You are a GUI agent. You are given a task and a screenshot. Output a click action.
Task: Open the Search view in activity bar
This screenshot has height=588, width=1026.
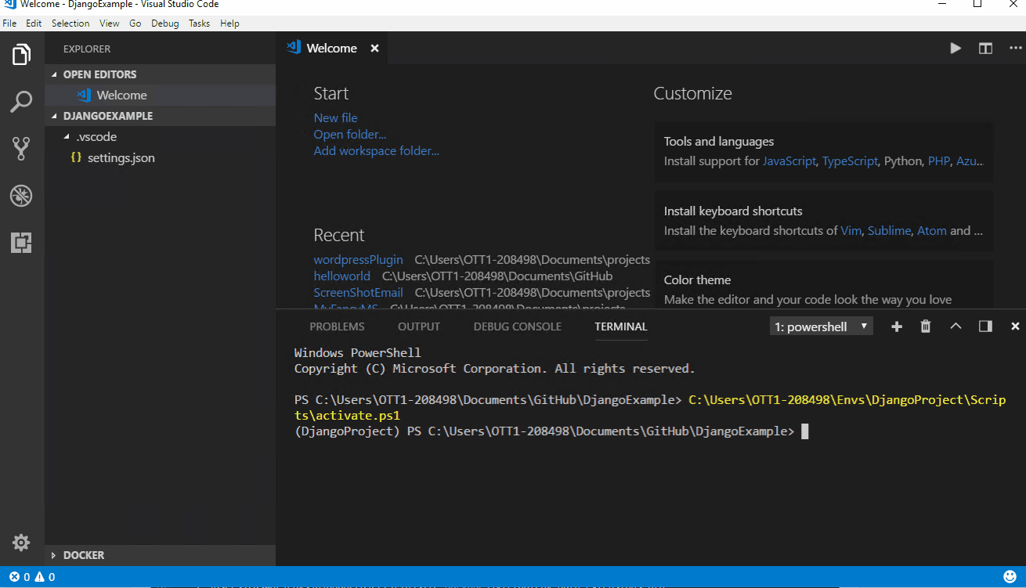click(21, 102)
